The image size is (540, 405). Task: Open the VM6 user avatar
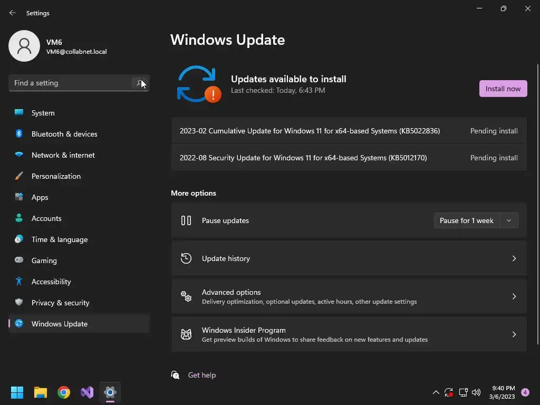24,46
